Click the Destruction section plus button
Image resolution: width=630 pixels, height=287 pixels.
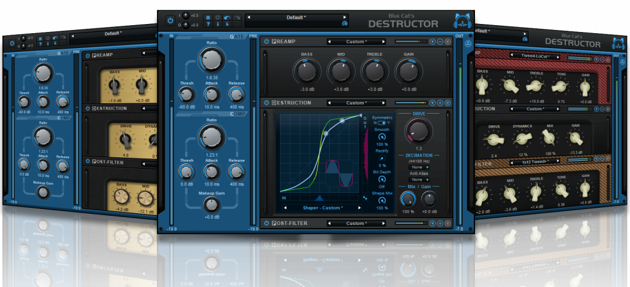tap(440, 103)
